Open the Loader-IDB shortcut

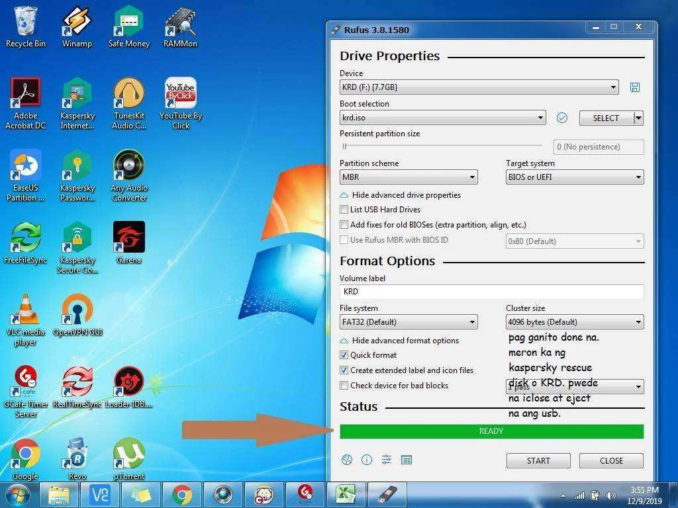click(x=129, y=388)
